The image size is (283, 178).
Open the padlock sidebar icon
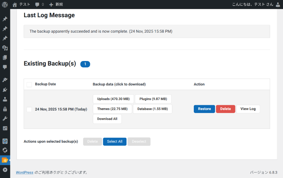pos(5,109)
